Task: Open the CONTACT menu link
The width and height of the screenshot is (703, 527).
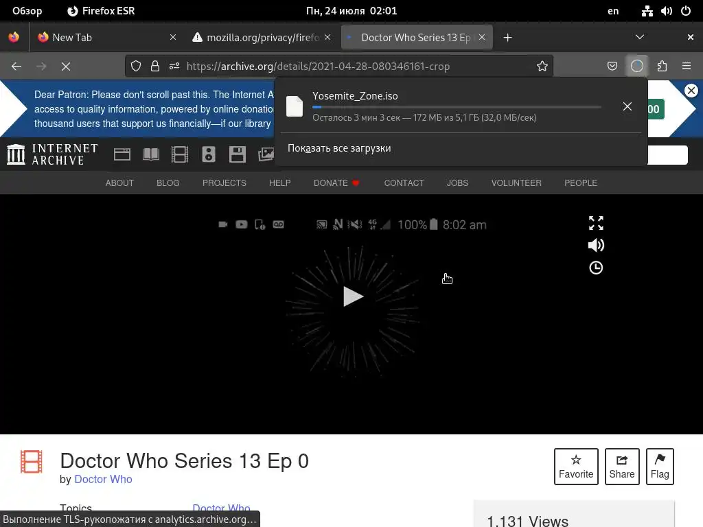Action: (x=404, y=183)
